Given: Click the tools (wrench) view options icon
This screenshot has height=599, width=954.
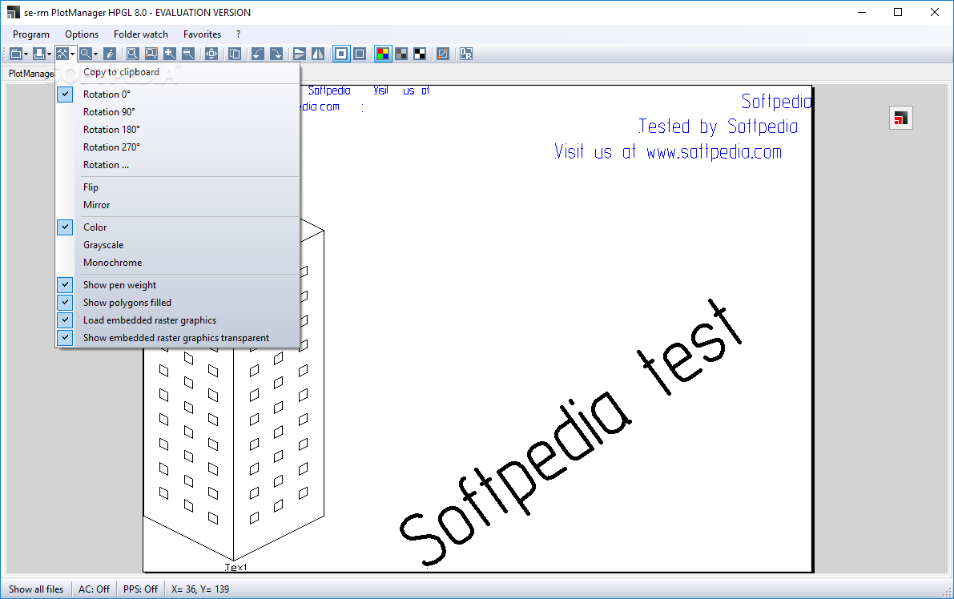Looking at the screenshot, I should click(x=62, y=54).
